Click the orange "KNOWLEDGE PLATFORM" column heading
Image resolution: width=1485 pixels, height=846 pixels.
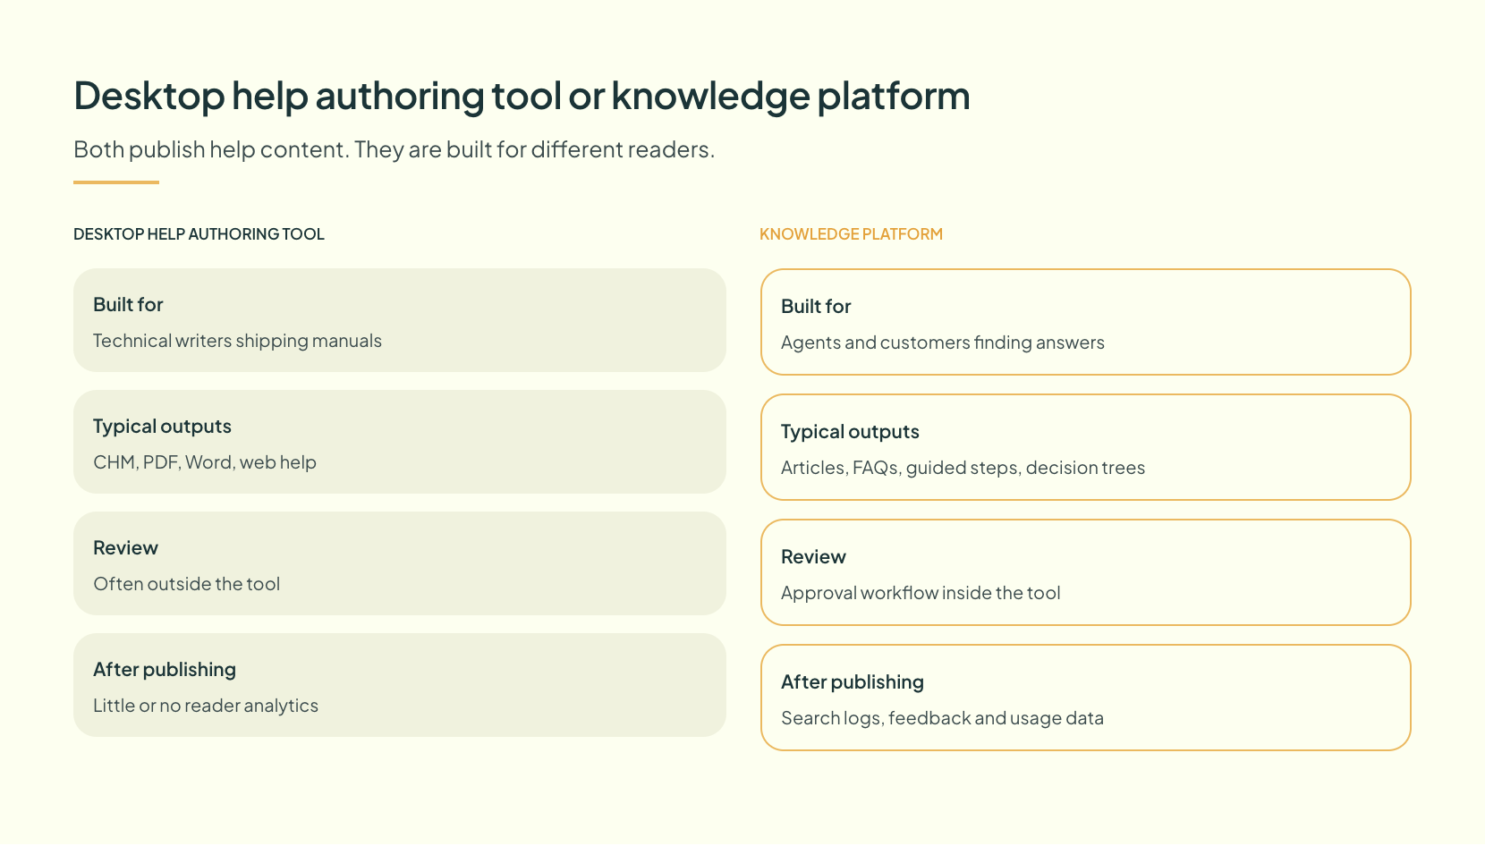[x=851, y=234]
